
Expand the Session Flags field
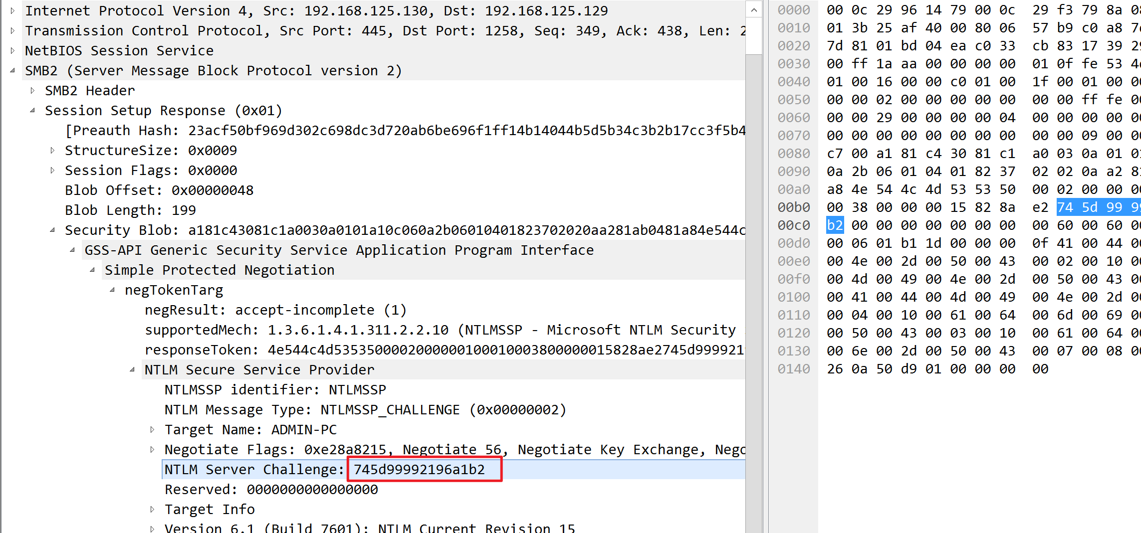click(53, 170)
